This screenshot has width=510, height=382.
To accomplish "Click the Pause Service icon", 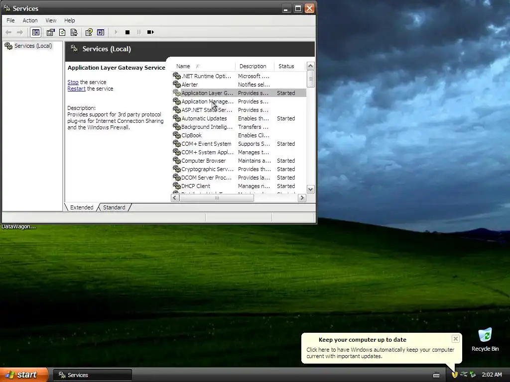I will (x=139, y=32).
